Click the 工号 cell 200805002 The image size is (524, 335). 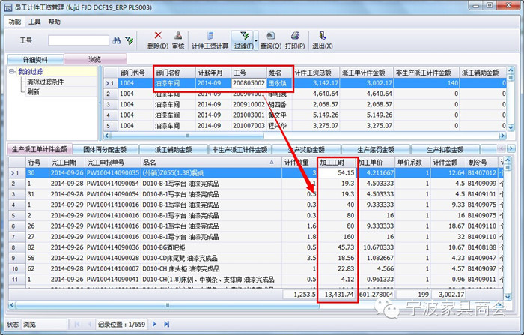pyautogui.click(x=249, y=83)
